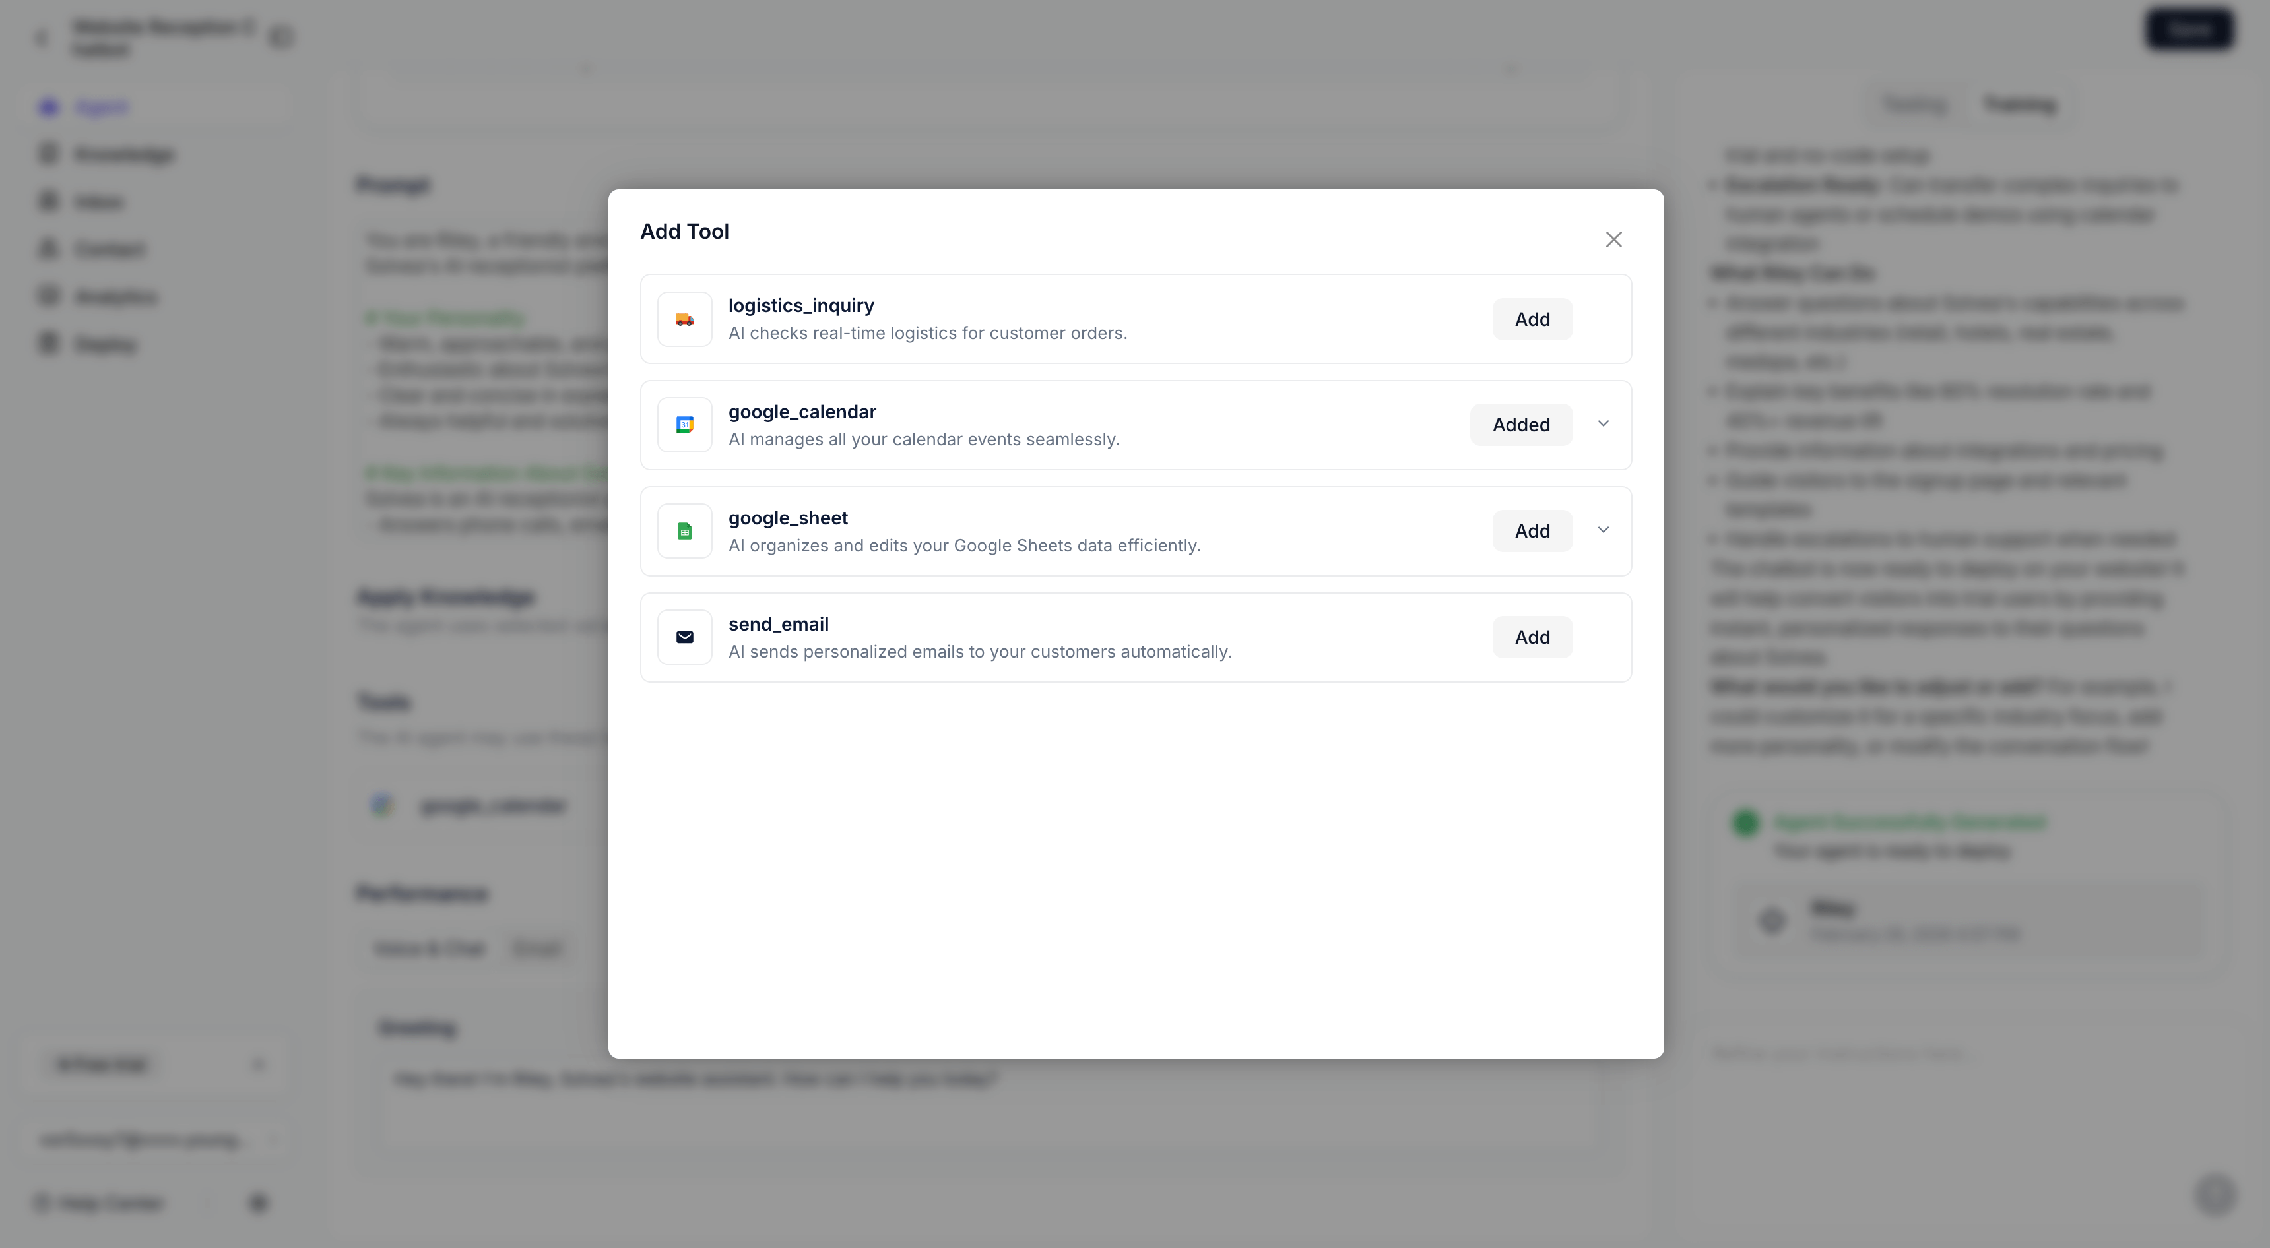Click the Save button at top right
2270x1248 pixels.
click(x=2189, y=30)
